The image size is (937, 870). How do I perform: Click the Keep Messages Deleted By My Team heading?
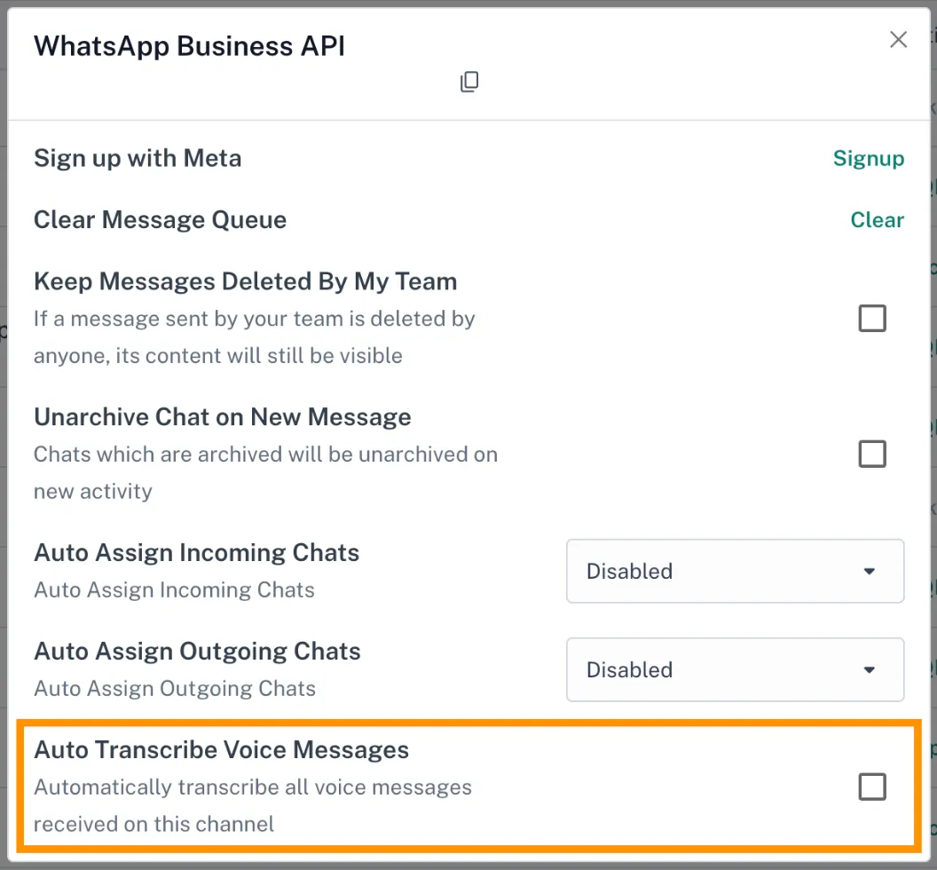pos(245,281)
